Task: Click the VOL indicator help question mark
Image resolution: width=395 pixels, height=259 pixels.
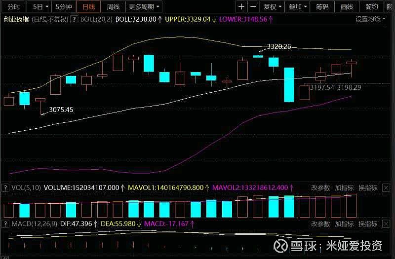Action: click(5, 188)
